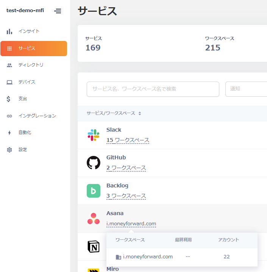This screenshot has height=272, width=267.
Task: Sort by サービス/ワークスペース column arrows
Action: coord(140,113)
